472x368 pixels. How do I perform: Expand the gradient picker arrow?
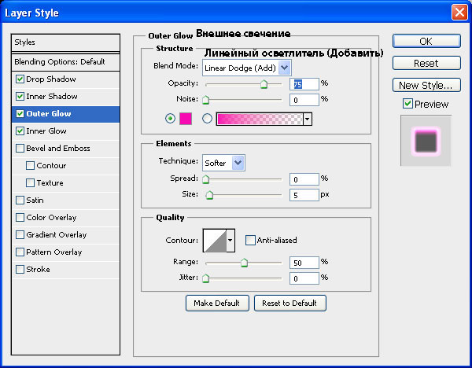308,120
